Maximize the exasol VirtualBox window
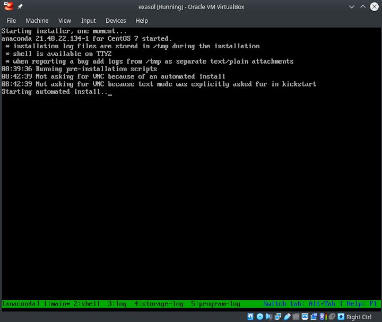Image resolution: width=382 pixels, height=322 pixels. tap(363, 7)
